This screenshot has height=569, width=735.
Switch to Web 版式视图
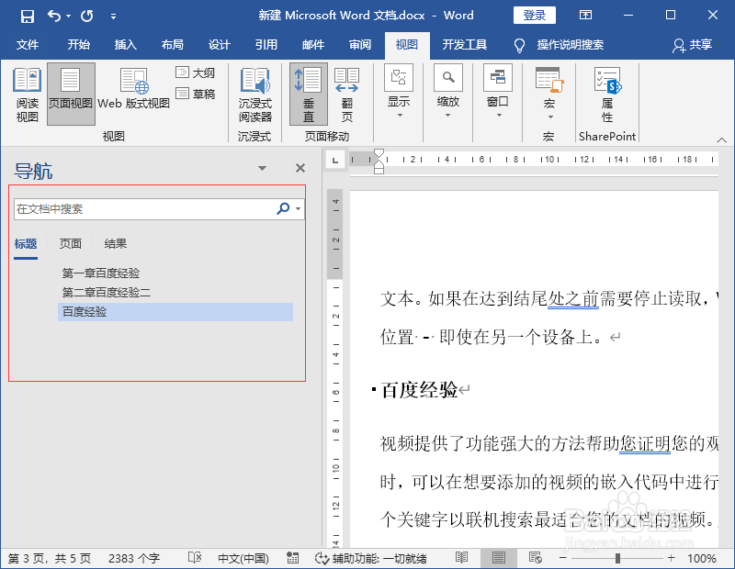point(133,89)
